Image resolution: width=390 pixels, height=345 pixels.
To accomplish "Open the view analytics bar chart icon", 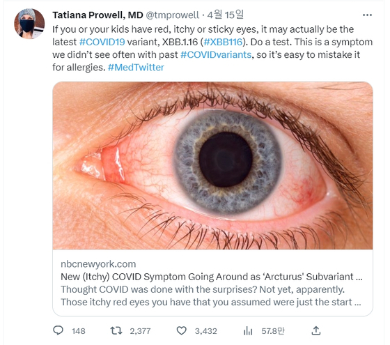I will point(248,331).
